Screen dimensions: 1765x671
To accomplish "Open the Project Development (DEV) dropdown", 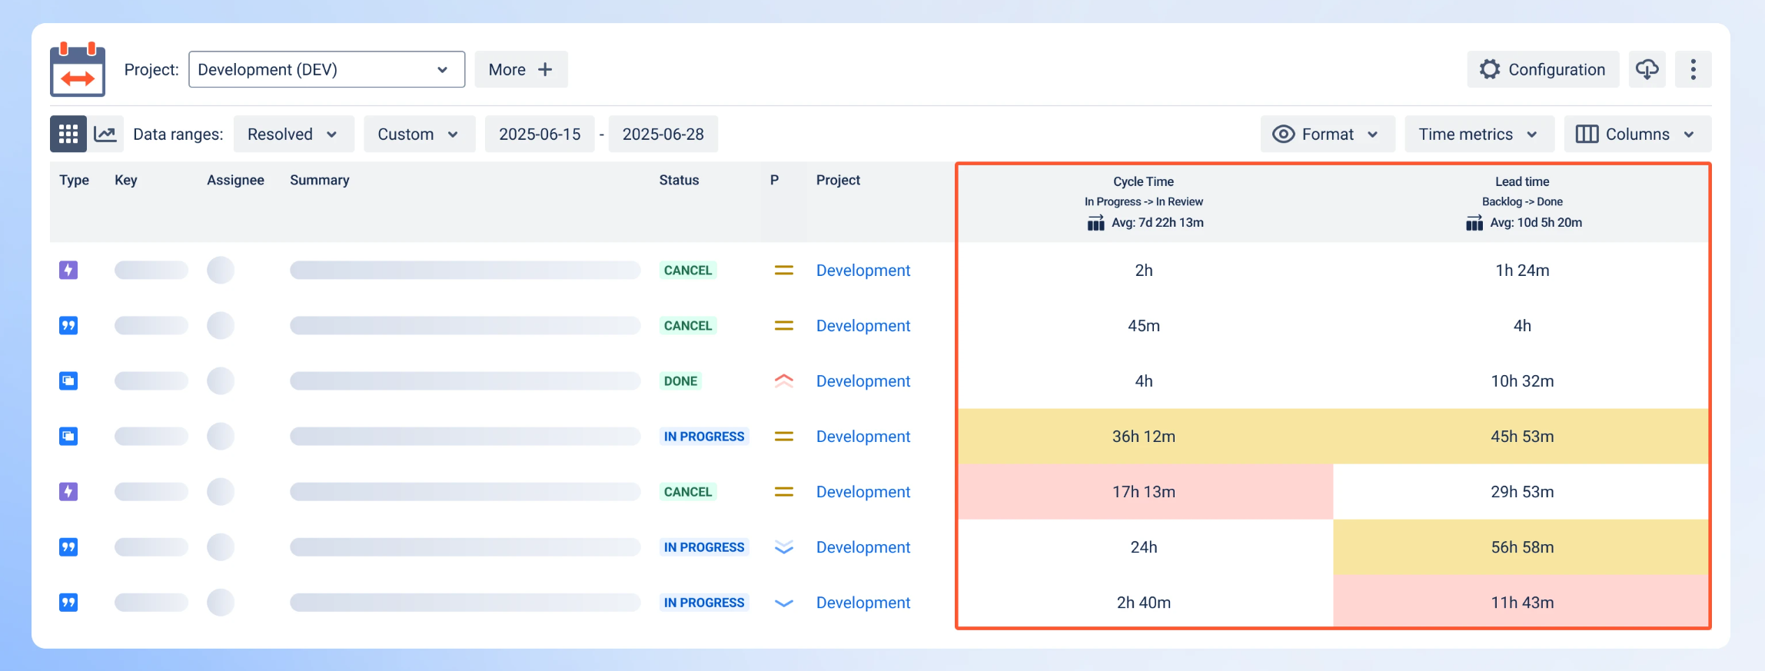I will pos(327,70).
